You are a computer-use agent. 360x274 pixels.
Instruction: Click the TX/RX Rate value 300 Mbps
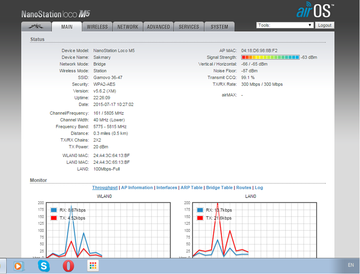[x=262, y=84]
